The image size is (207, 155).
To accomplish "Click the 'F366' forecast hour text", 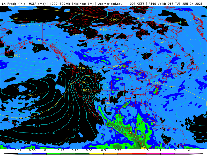I will point(152,4).
